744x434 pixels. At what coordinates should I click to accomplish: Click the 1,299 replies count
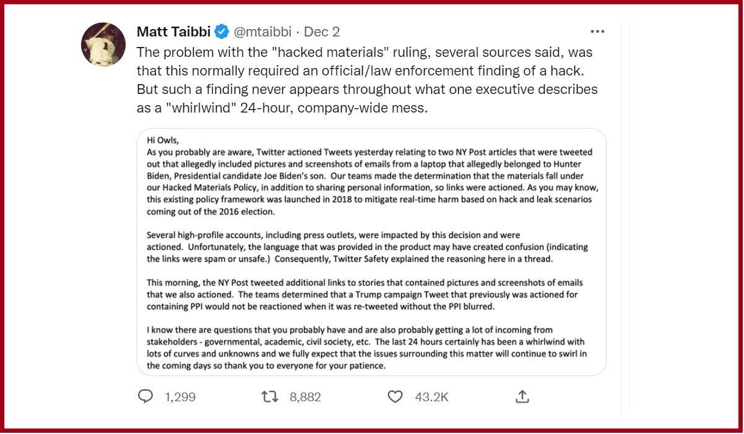tap(180, 397)
